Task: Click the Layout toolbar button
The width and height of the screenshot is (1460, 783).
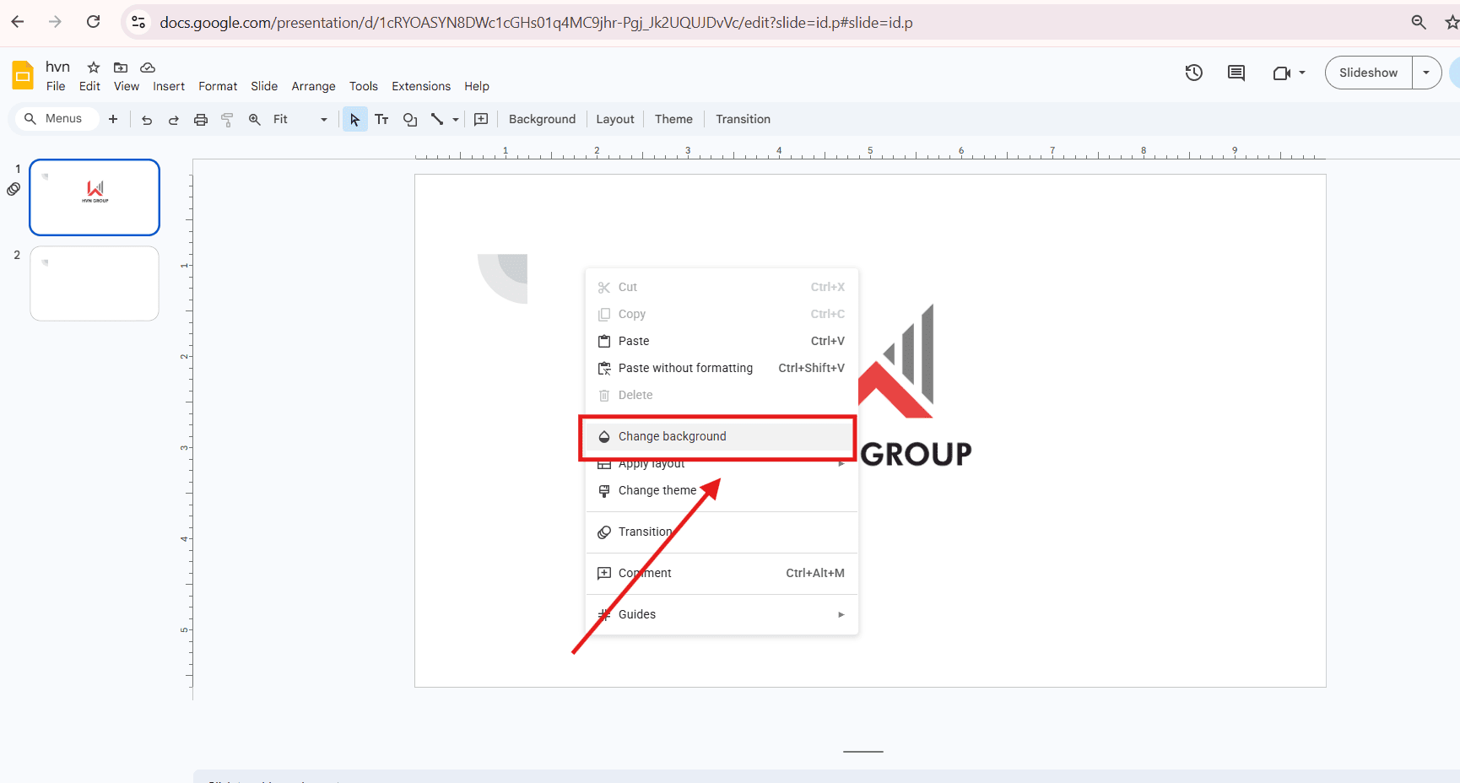Action: point(614,119)
